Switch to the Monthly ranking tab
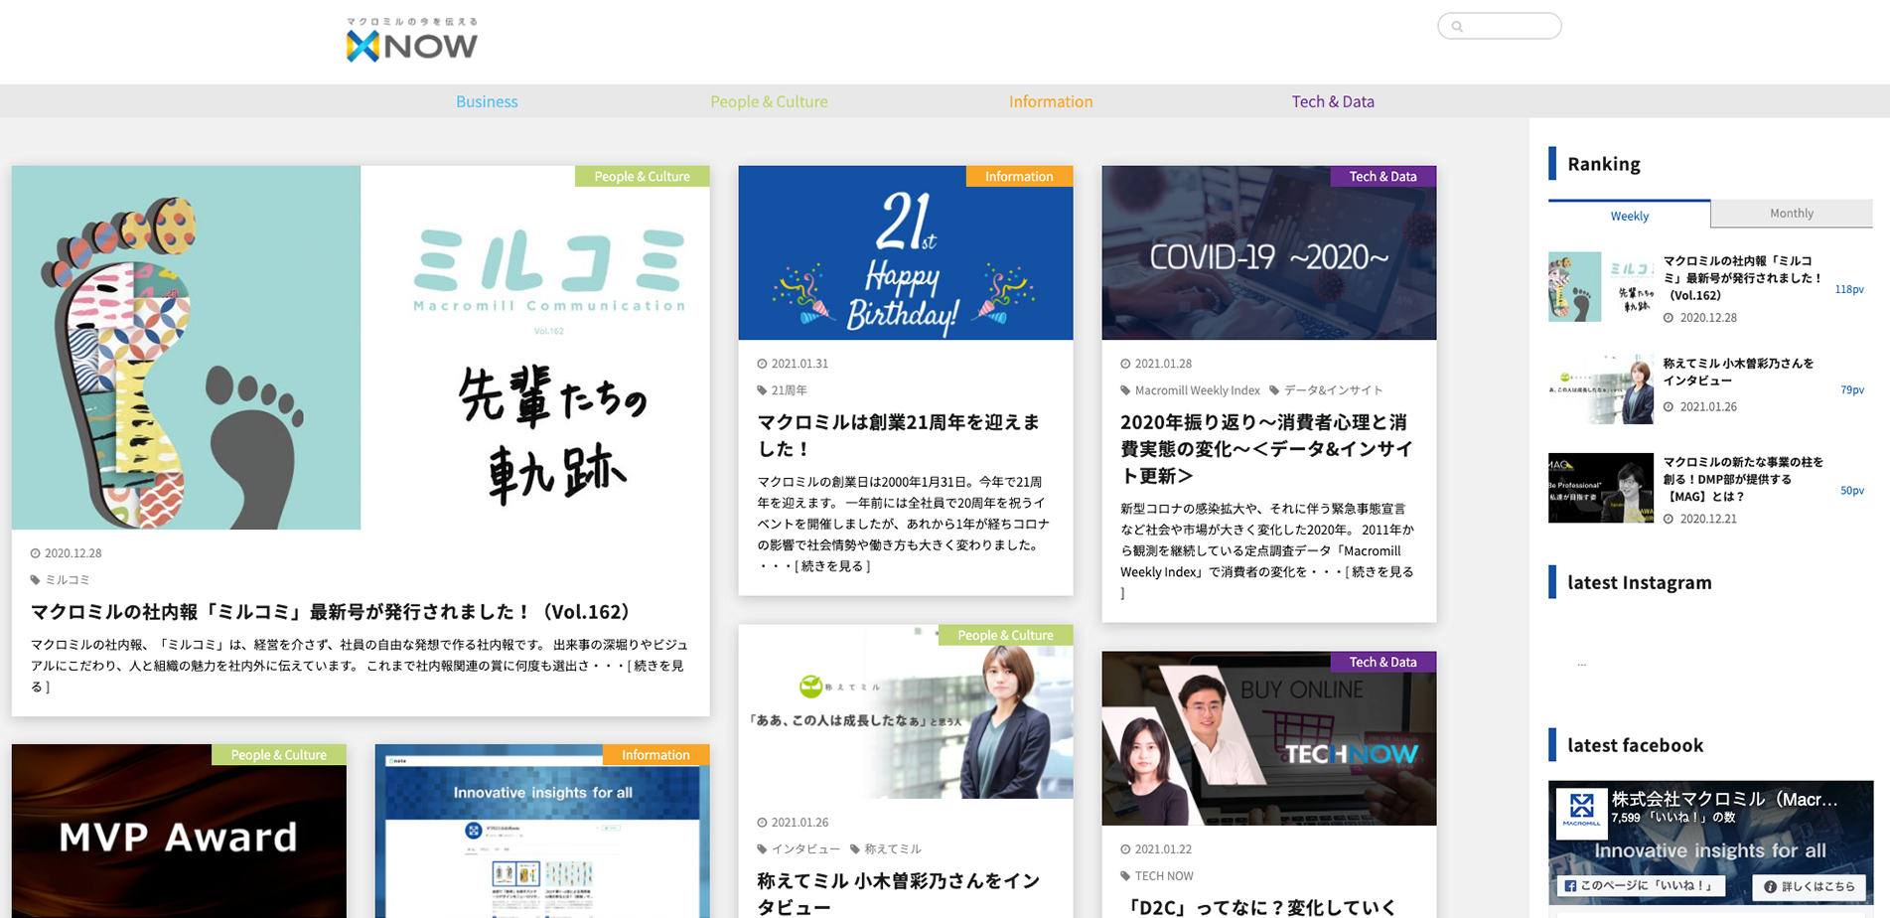Screen dimensions: 1890x918 pyautogui.click(x=1792, y=214)
